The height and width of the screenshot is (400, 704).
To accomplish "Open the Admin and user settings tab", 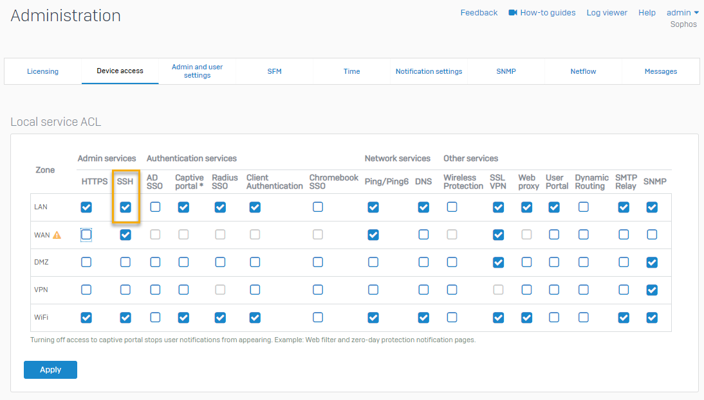I will [197, 71].
